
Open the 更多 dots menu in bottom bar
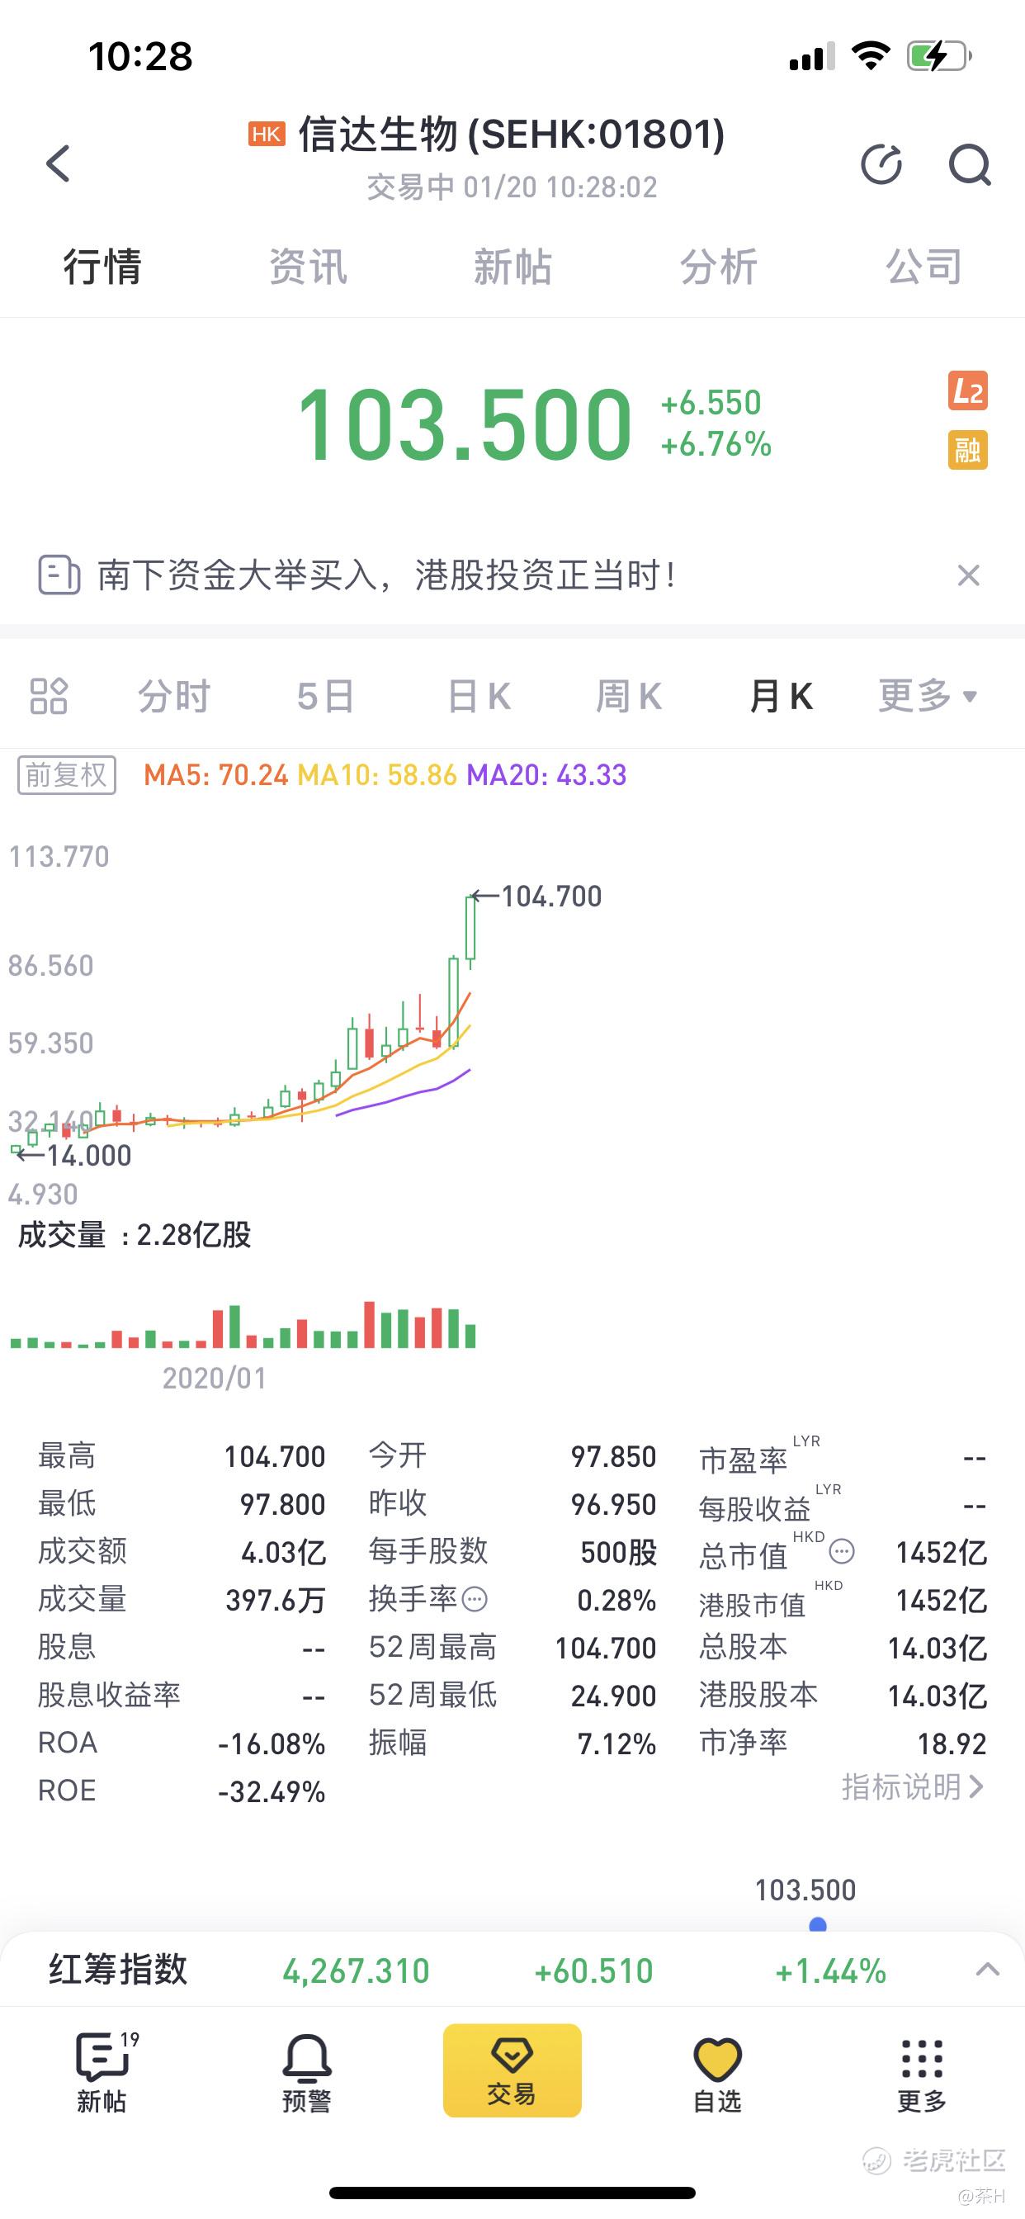923,2071
